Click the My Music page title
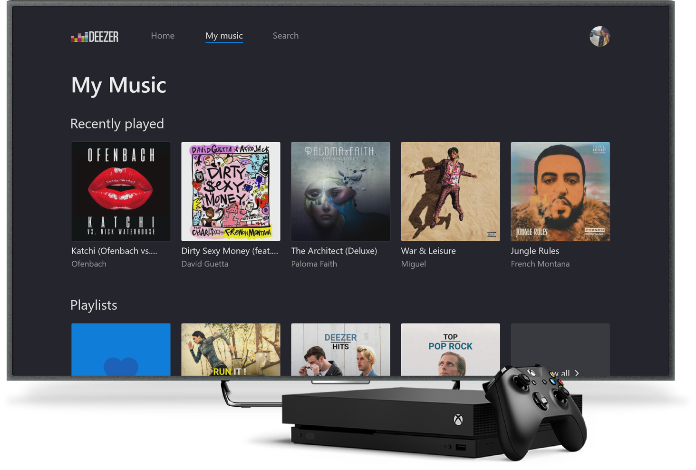 click(118, 86)
